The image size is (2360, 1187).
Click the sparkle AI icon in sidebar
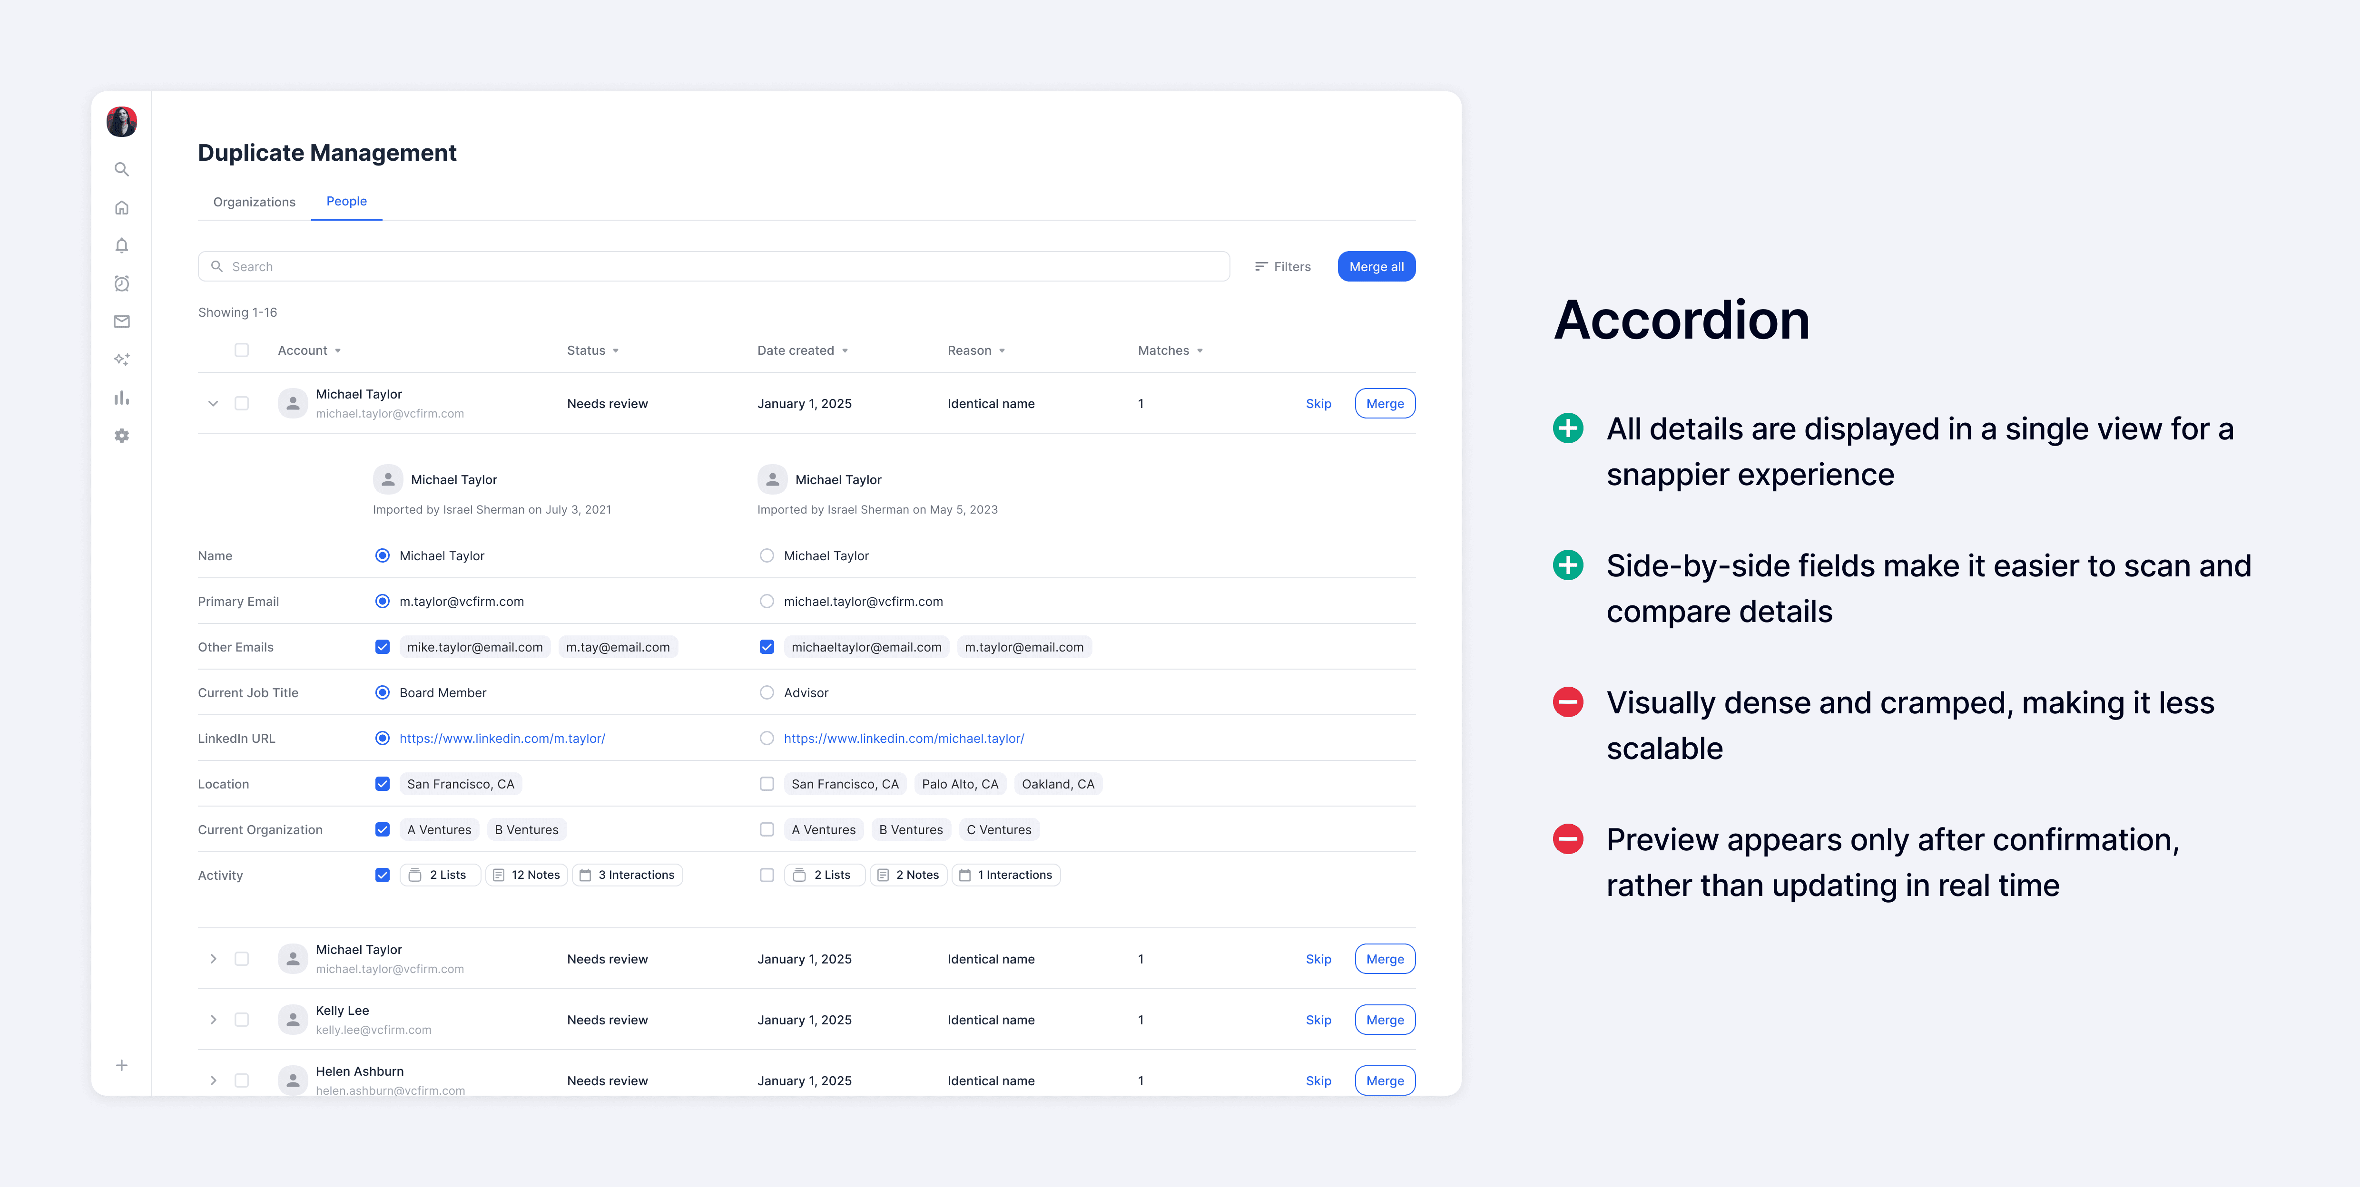121,360
